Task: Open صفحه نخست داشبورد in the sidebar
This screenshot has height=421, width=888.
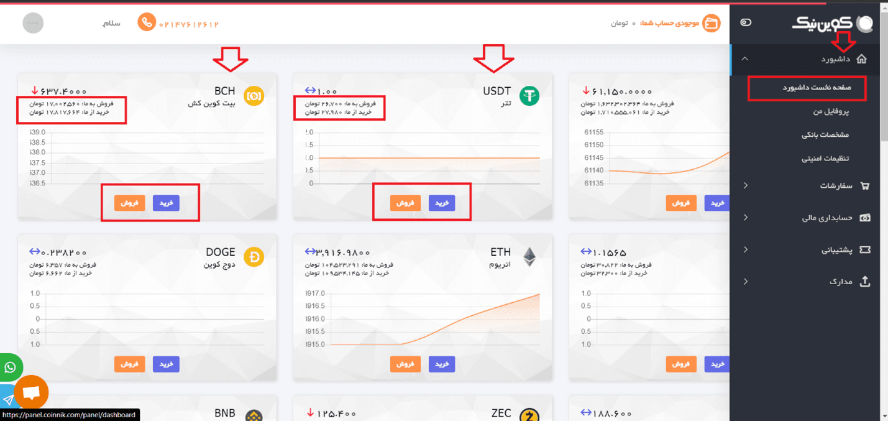Action: pos(815,88)
